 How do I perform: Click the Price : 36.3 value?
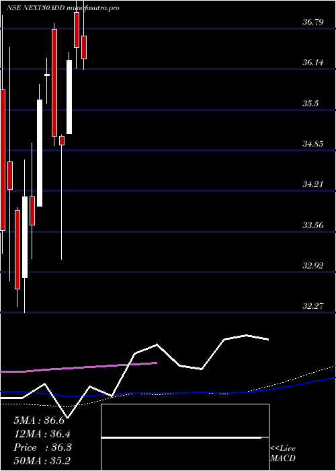42,447
